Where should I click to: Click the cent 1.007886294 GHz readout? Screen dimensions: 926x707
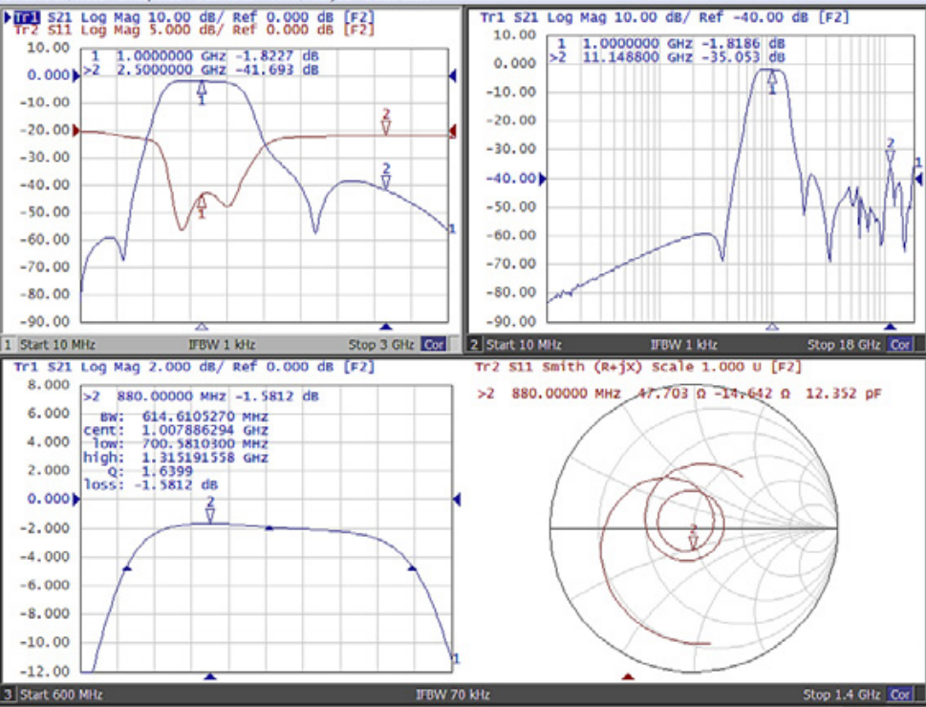point(176,430)
